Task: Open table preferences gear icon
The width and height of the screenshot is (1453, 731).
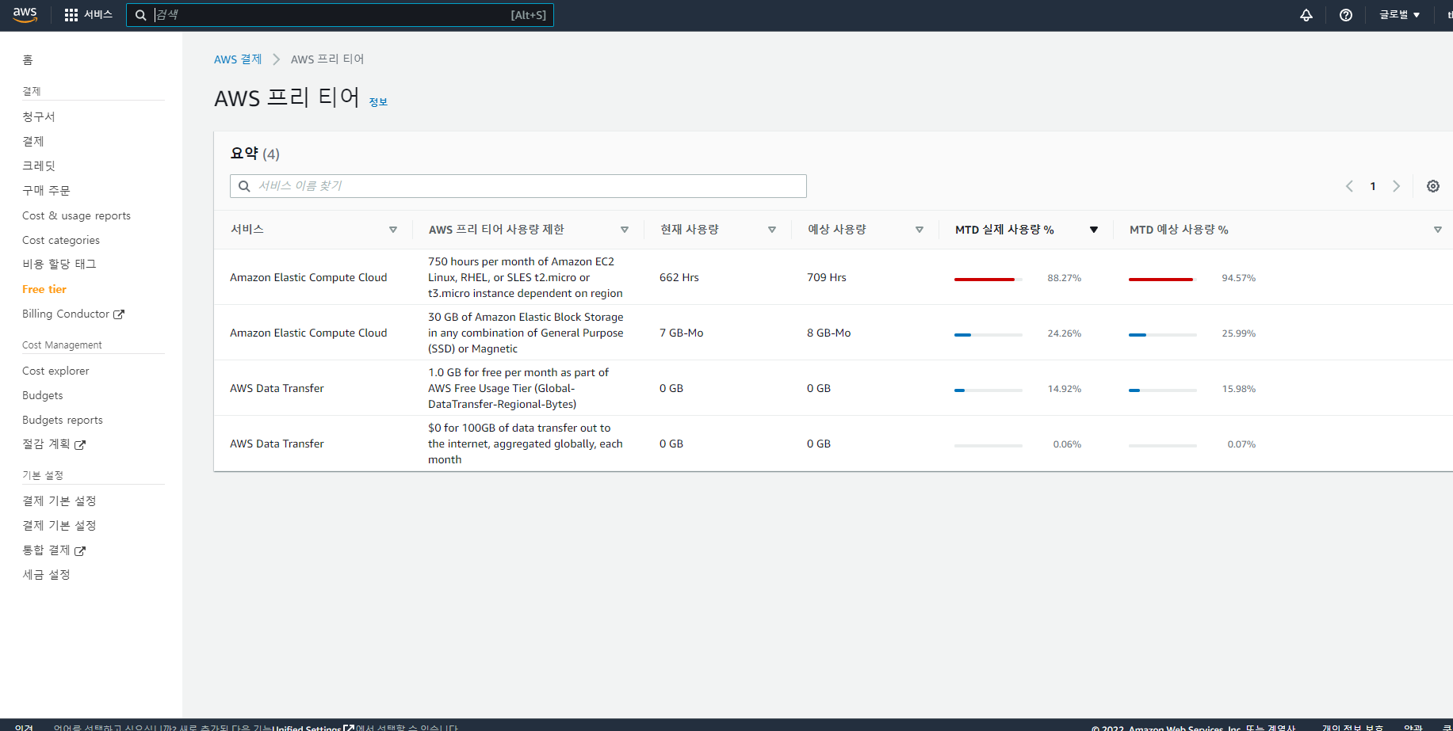Action: click(1433, 186)
